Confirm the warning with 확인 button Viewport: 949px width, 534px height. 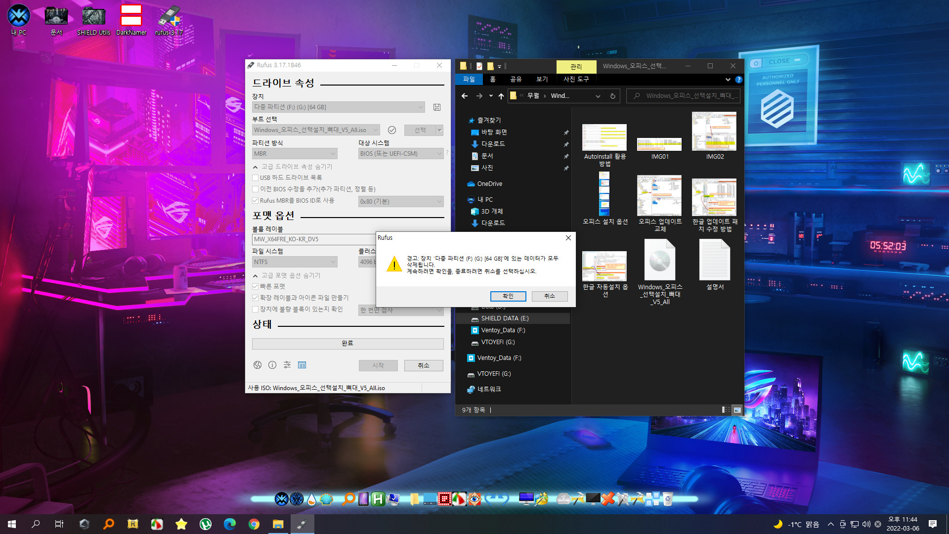508,296
